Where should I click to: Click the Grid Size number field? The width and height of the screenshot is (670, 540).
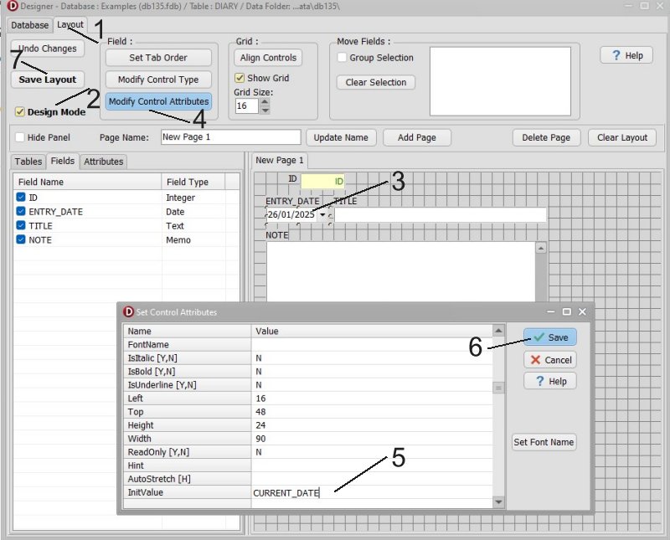247,106
